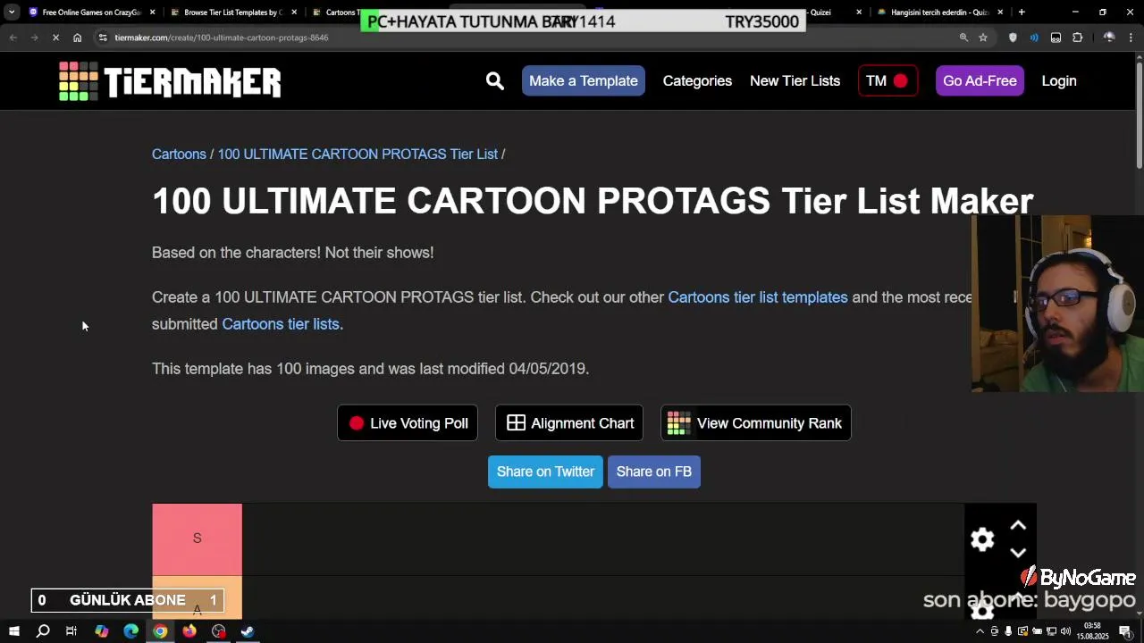
Task: Open the Categories menu
Action: coord(697,81)
